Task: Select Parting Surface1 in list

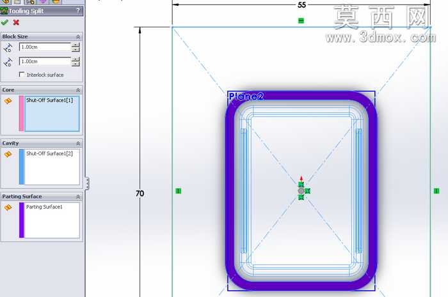Action: [x=44, y=207]
